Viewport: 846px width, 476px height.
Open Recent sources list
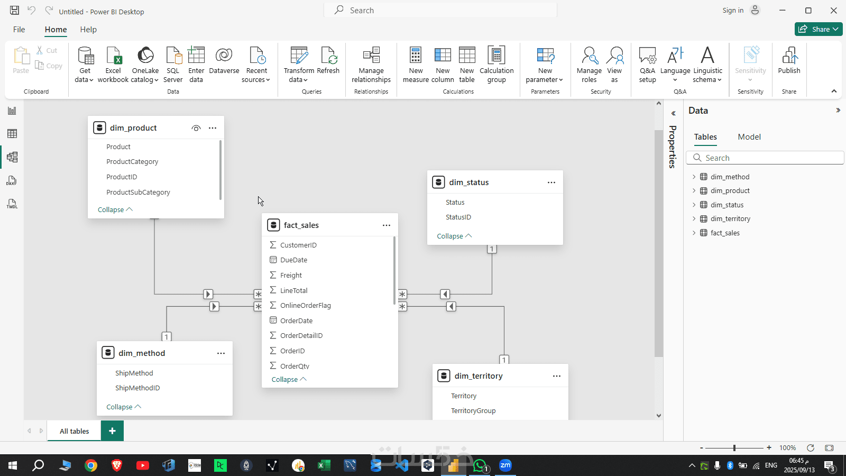click(256, 65)
